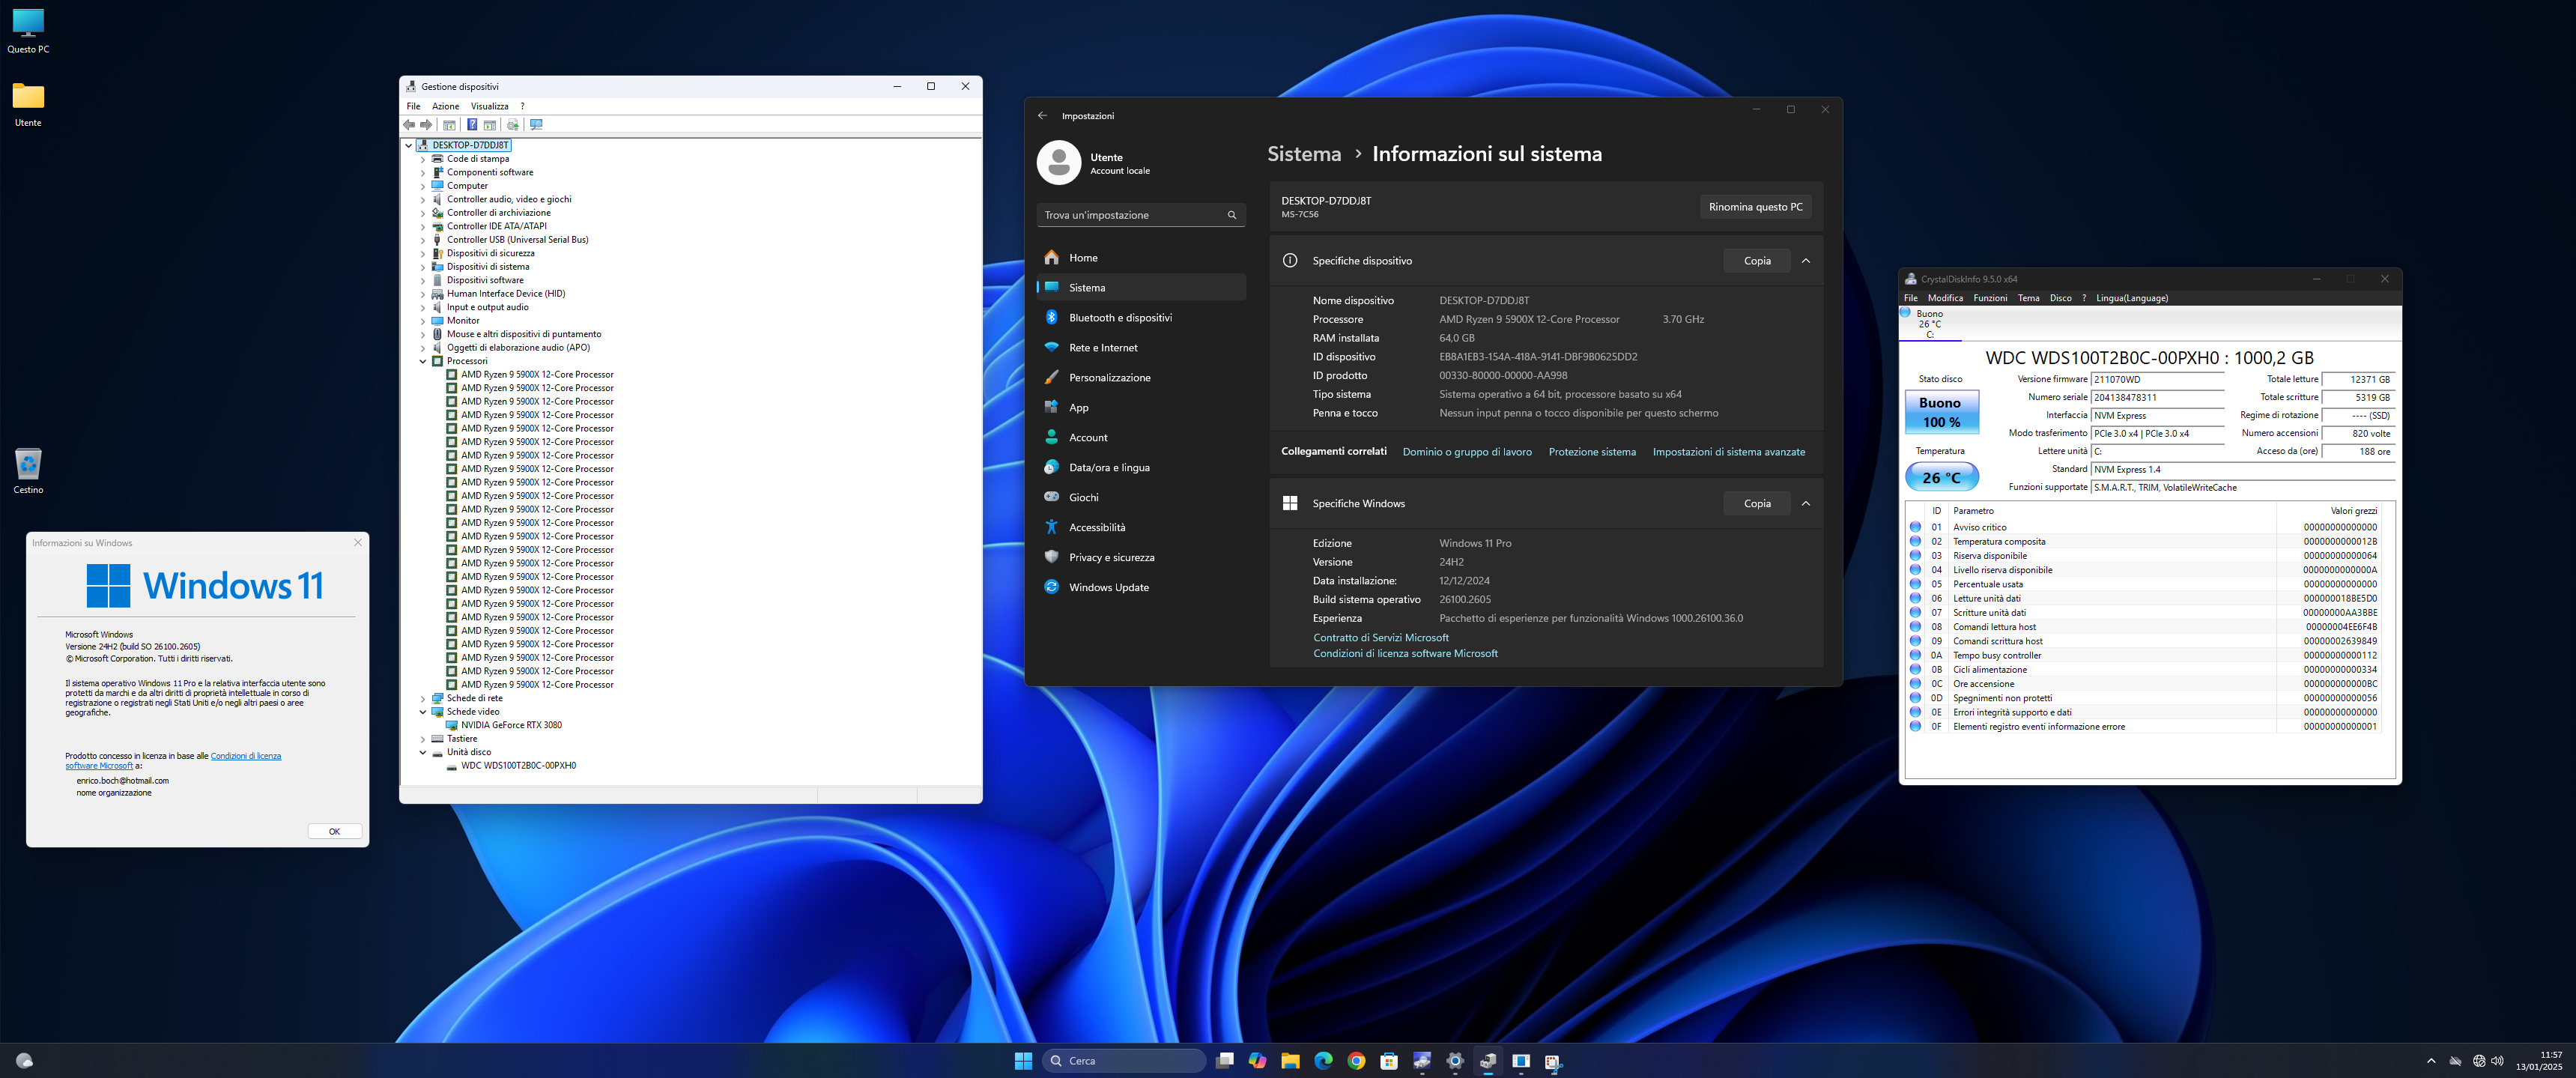
Task: Open Protezione sistema link
Action: [x=1592, y=452]
